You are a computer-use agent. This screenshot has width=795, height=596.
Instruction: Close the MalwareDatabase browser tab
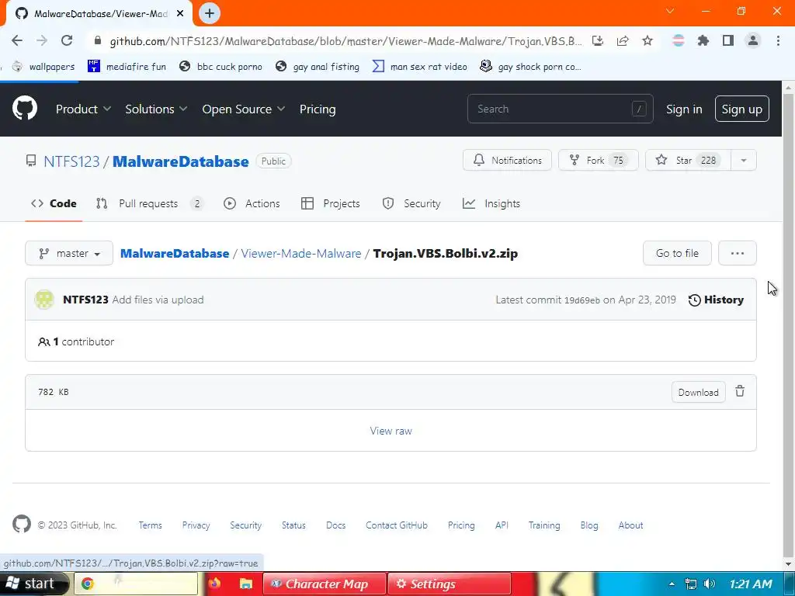pyautogui.click(x=180, y=14)
